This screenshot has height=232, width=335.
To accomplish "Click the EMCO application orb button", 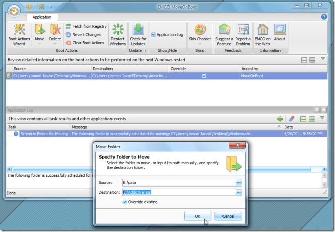I will click(14, 11).
